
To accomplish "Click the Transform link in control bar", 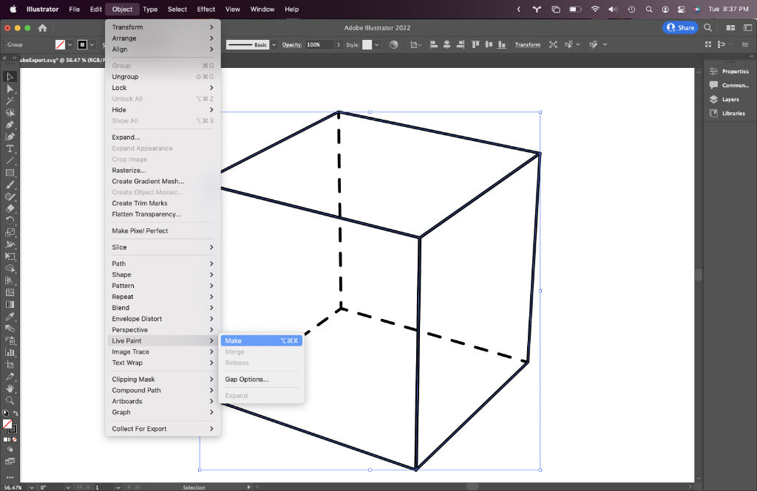I will click(527, 45).
